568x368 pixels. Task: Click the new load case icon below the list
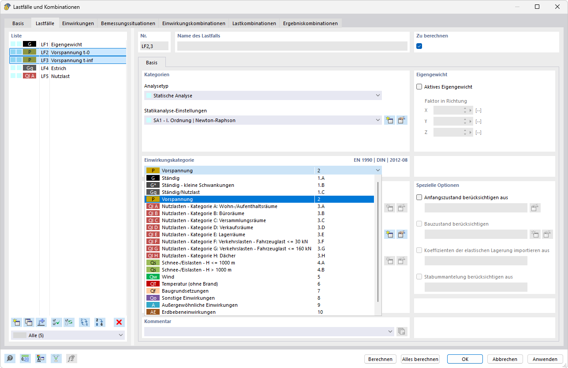(17, 322)
